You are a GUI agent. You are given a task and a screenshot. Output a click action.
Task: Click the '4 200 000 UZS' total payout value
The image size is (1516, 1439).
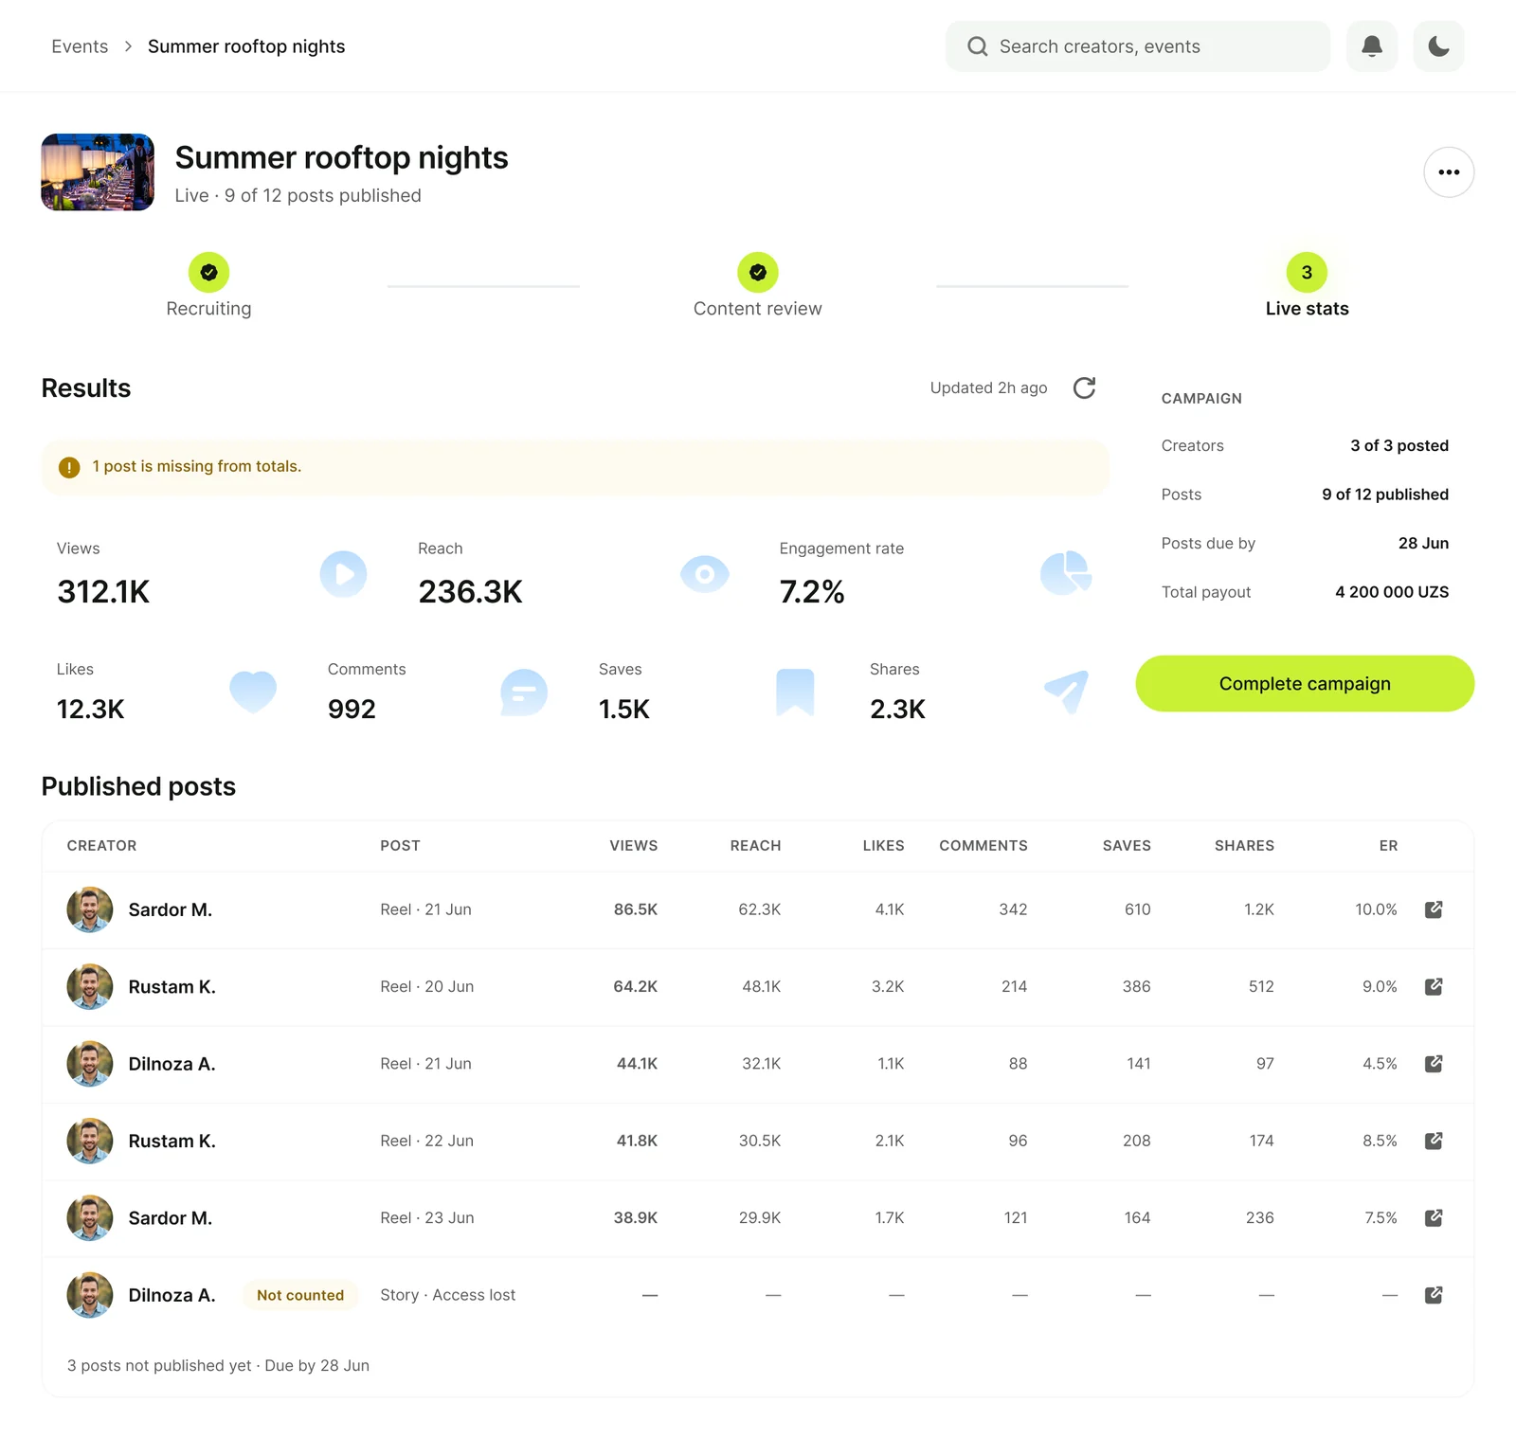pos(1392,592)
